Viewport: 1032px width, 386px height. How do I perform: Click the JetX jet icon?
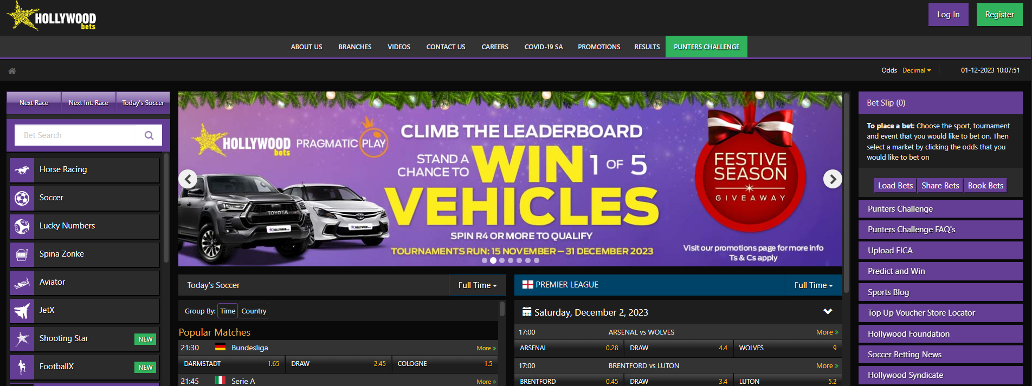click(22, 311)
